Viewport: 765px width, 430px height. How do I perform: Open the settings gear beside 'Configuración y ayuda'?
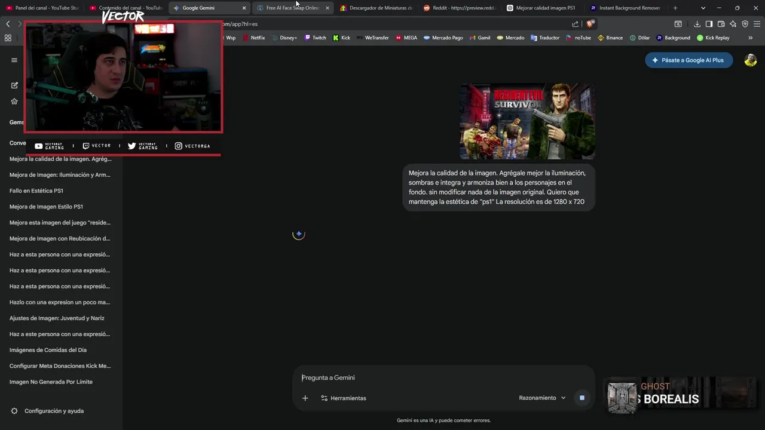[14, 411]
